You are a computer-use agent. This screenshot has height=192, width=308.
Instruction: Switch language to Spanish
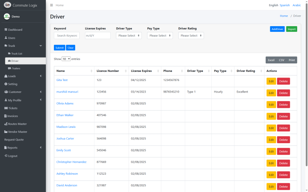pyautogui.click(x=285, y=5)
